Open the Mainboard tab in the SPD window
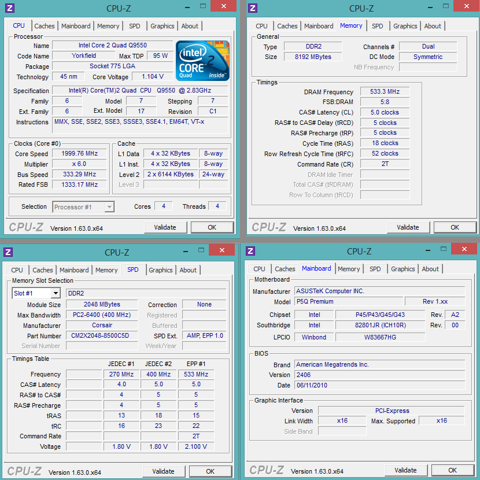Screen dimensions: 480x480 (74, 270)
